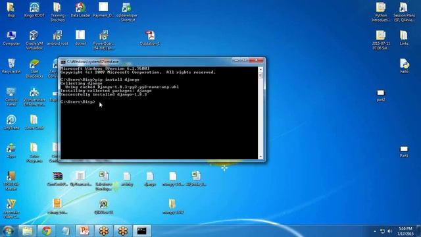Image resolution: width=421 pixels, height=237 pixels.
Task: Select the Wondershare Dr.Fone shortcut
Action: (x=34, y=97)
